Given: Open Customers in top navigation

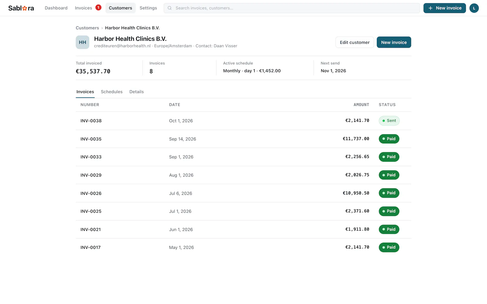Looking at the screenshot, I should pyautogui.click(x=121, y=8).
